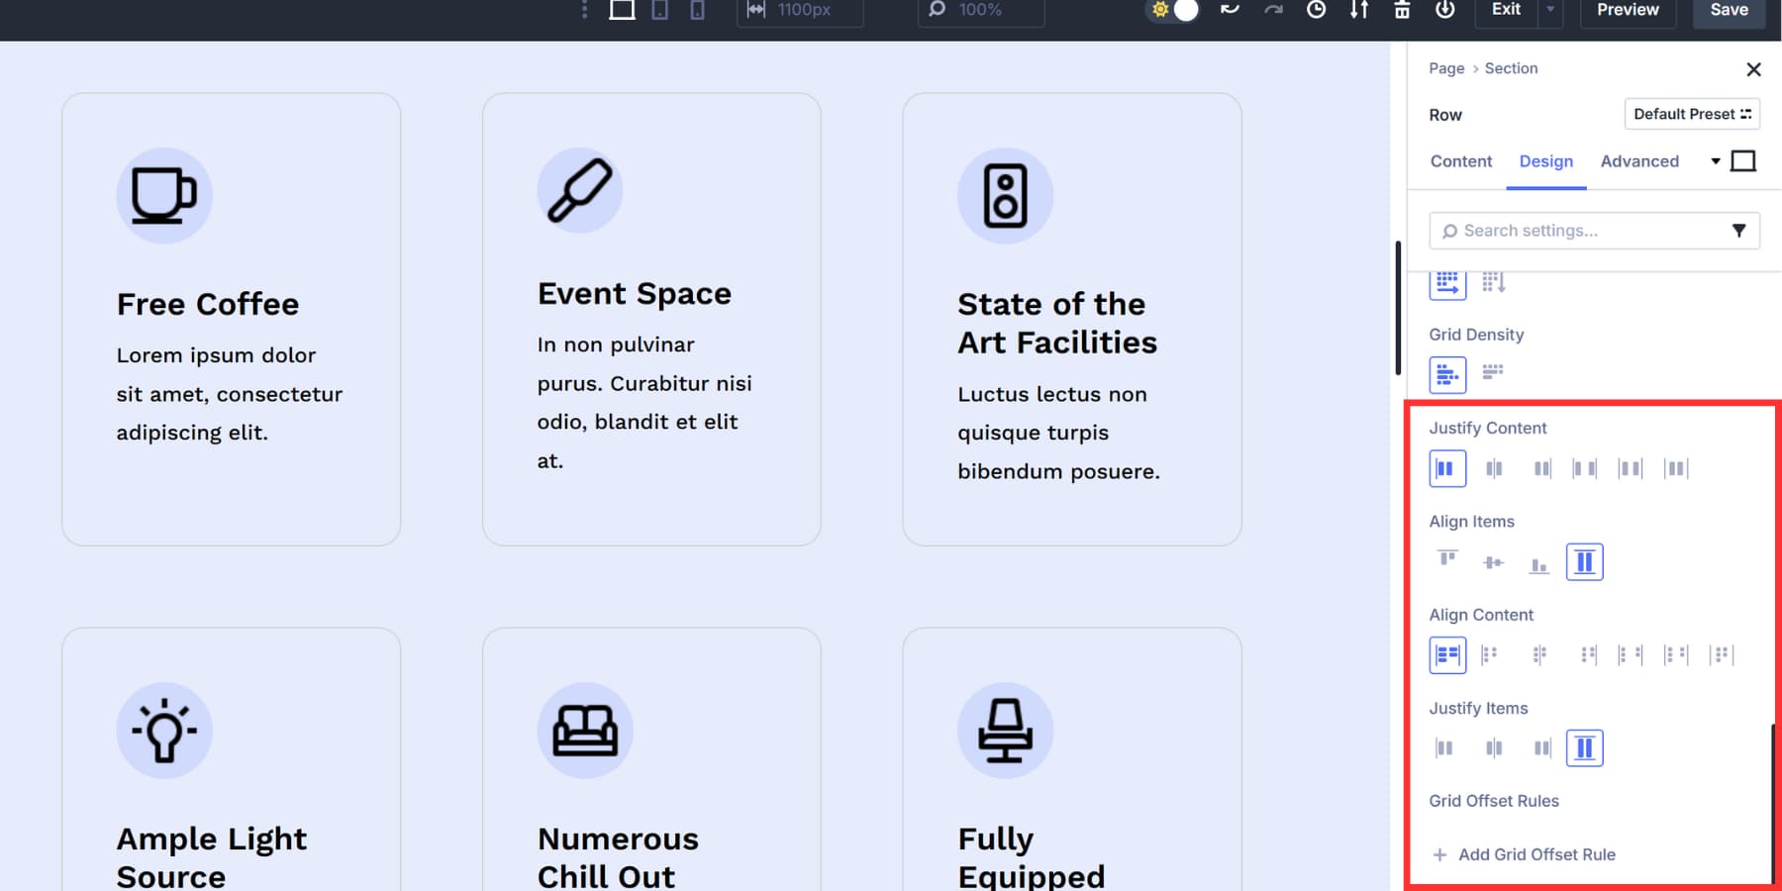This screenshot has width=1782, height=891.
Task: Switch to the Advanced tab
Action: tap(1639, 160)
